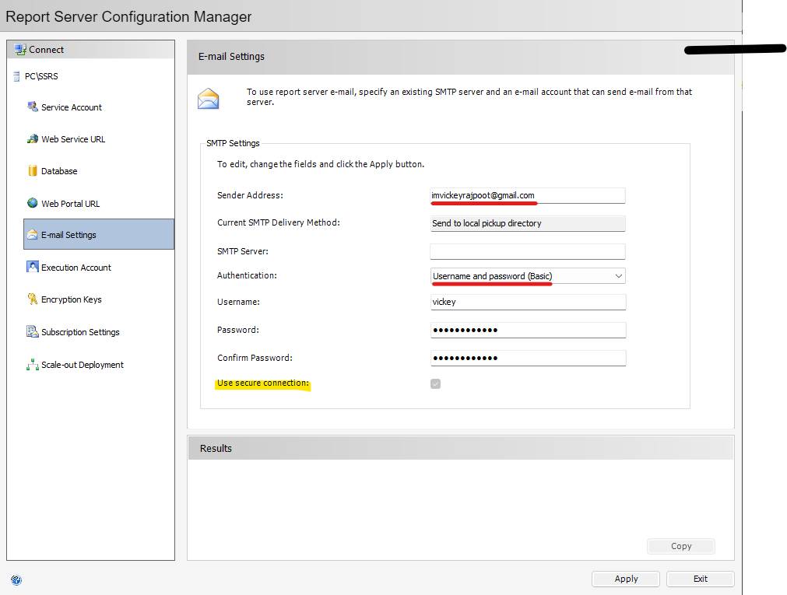The width and height of the screenshot is (787, 595).
Task: Open the Encryption Keys page
Action: [x=72, y=299]
